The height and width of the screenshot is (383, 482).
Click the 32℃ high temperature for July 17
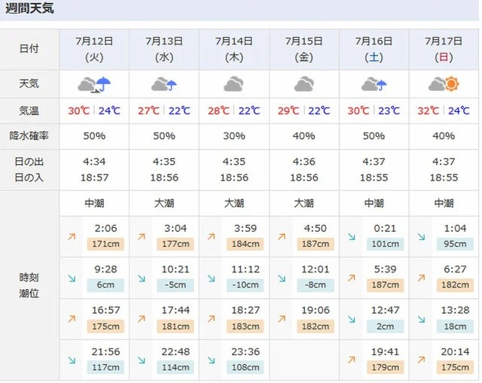pyautogui.click(x=428, y=111)
